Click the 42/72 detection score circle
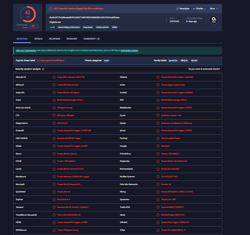The image size is (250, 235). 27,15
